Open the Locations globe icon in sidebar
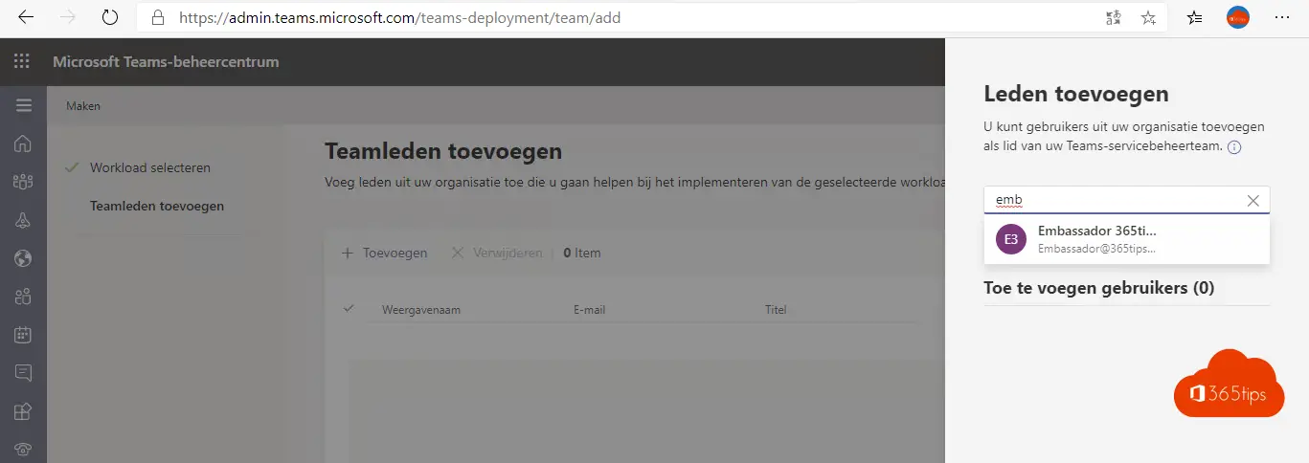The width and height of the screenshot is (1309, 463). 23,258
